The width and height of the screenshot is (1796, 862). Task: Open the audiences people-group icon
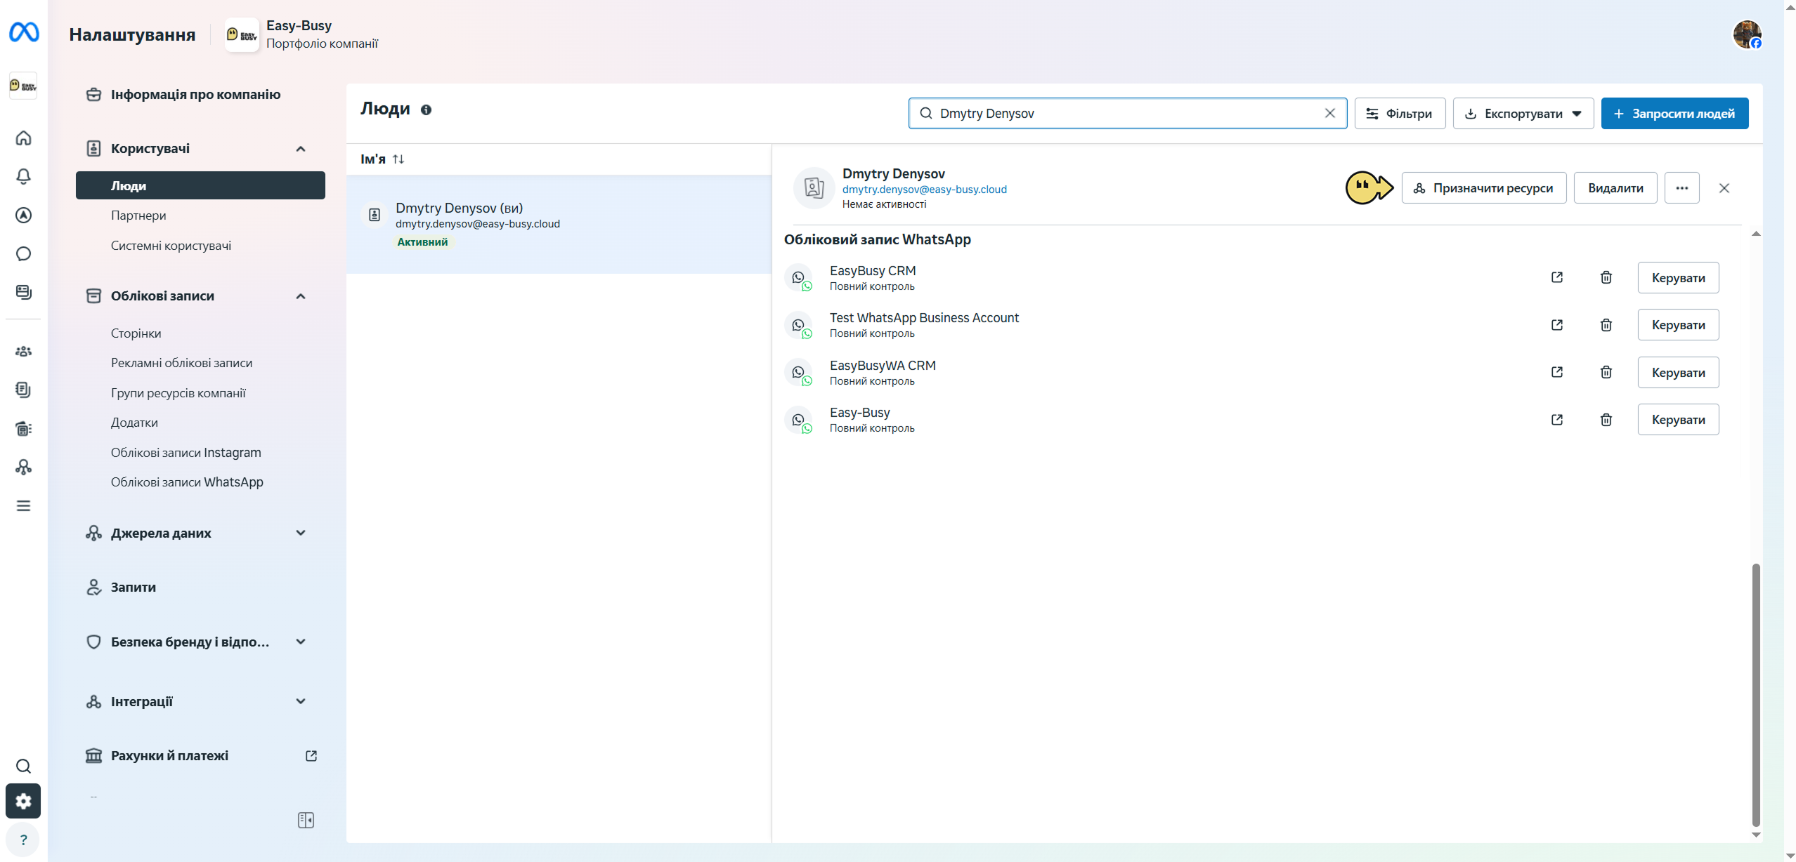[x=23, y=351]
